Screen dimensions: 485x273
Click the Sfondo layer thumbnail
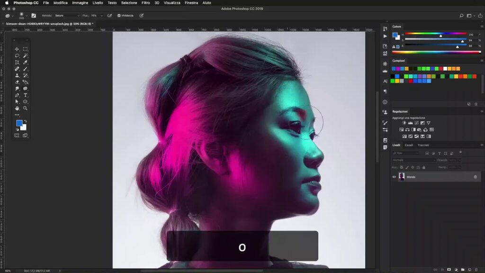[402, 177]
